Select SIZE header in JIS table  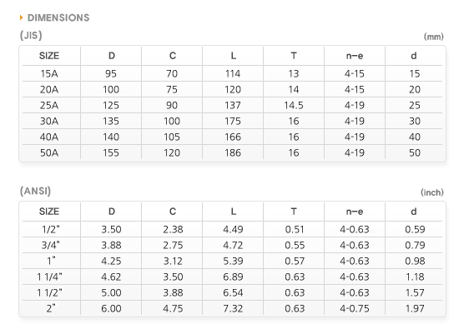(x=49, y=56)
